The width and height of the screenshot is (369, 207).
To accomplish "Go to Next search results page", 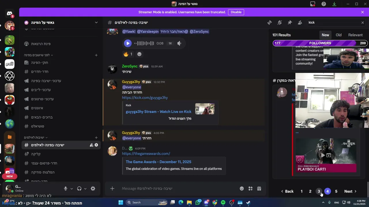I will (350, 191).
